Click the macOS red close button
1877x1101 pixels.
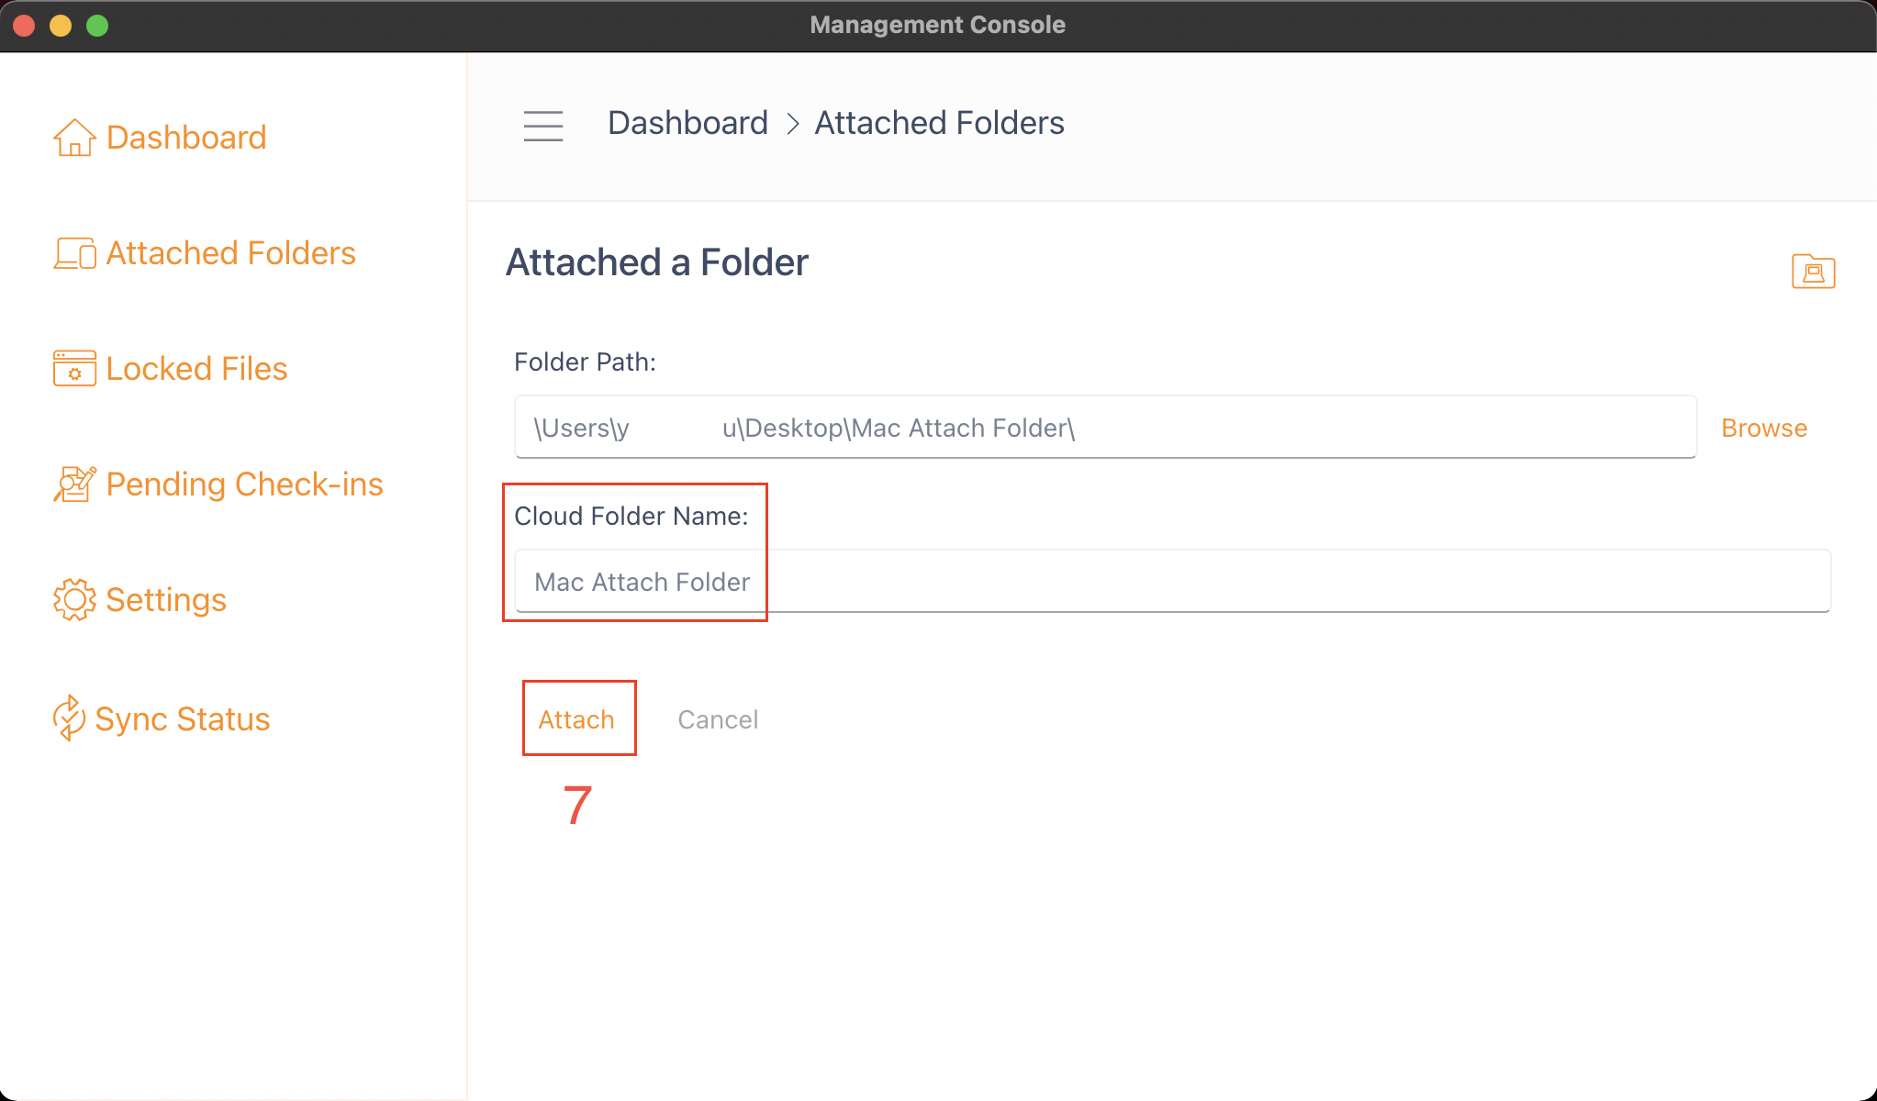pos(25,24)
